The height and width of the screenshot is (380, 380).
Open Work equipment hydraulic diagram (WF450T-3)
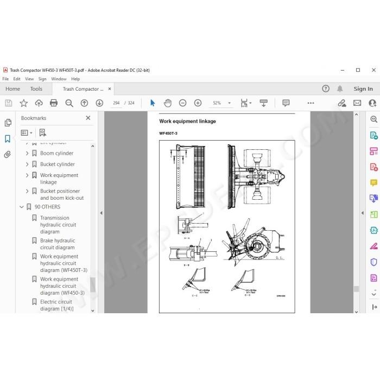[64, 263]
